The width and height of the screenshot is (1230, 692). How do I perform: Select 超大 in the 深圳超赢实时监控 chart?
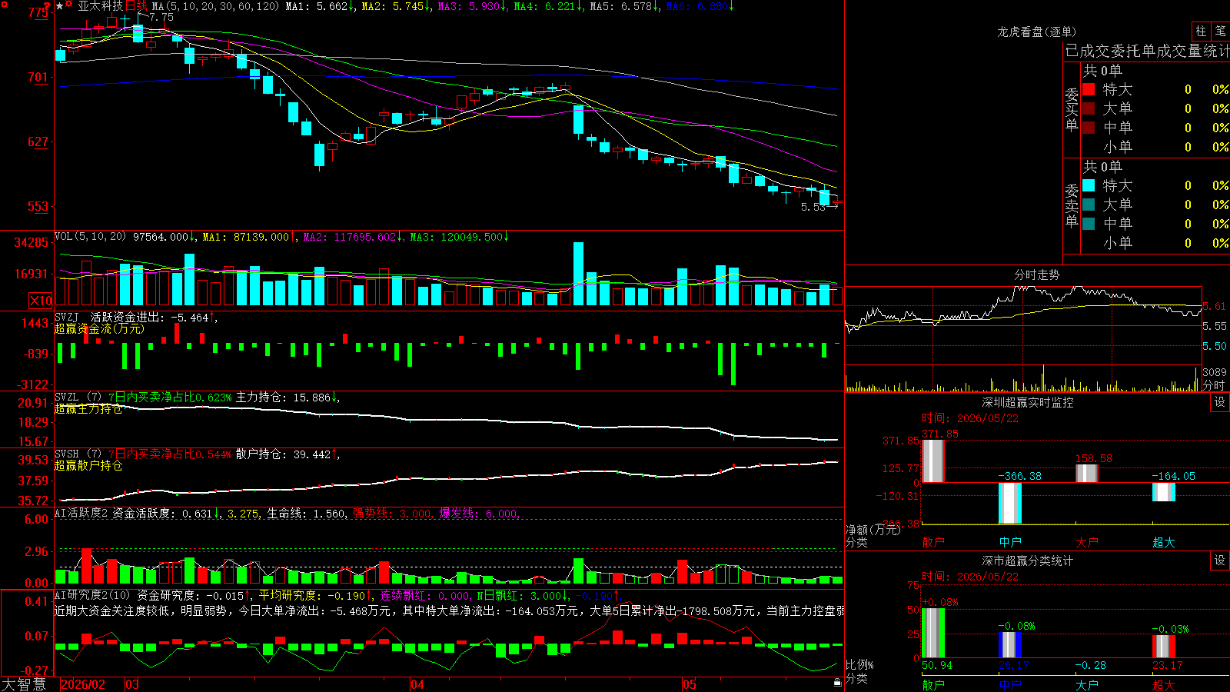(1164, 542)
